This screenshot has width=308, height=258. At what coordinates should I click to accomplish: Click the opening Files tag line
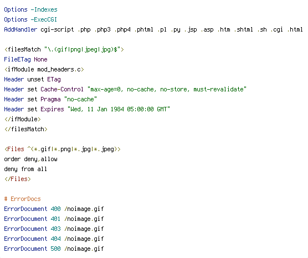62,149
